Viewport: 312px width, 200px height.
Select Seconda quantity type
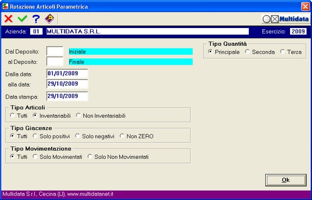coord(260,52)
